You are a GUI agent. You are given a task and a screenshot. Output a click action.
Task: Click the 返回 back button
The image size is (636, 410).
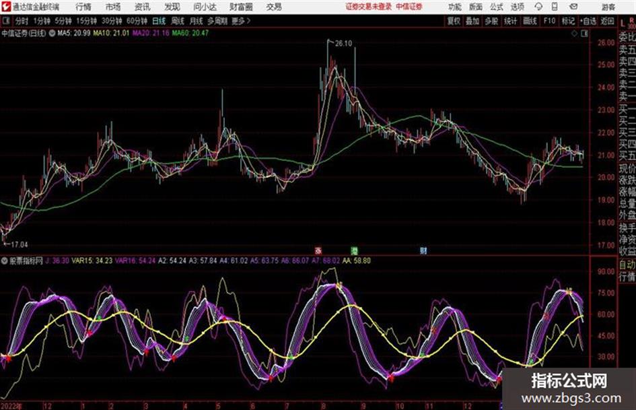607,21
